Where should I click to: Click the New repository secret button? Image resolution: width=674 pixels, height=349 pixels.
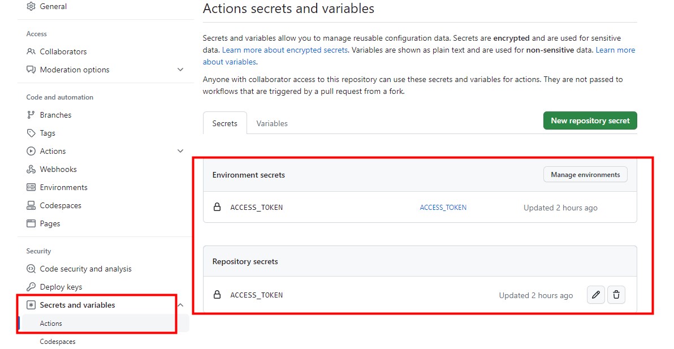click(590, 120)
